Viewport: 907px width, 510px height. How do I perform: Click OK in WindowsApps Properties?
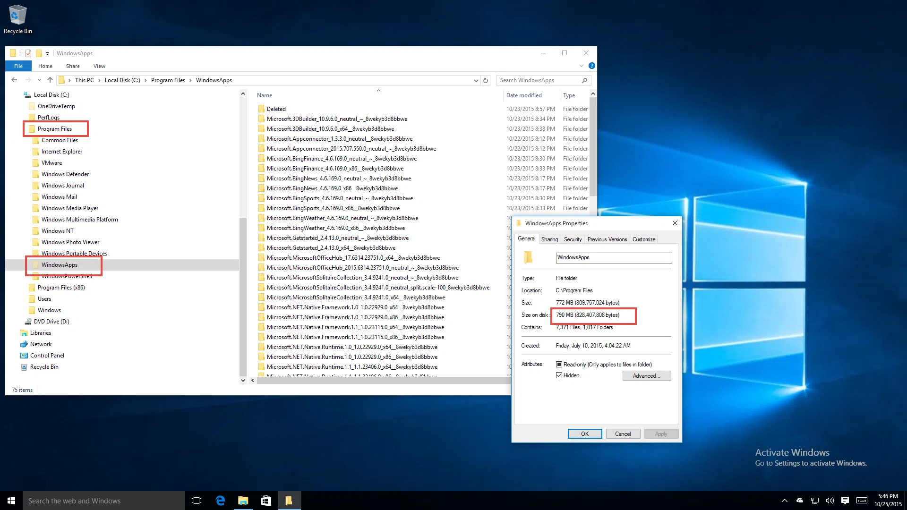[585, 434]
